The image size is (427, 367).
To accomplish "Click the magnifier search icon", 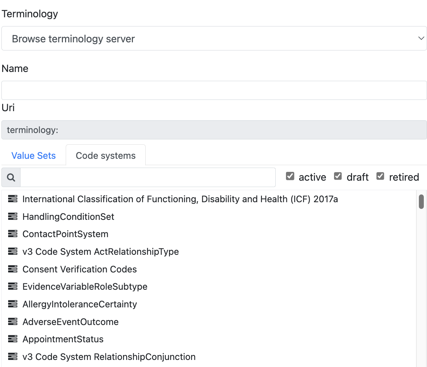I will [x=11, y=177].
